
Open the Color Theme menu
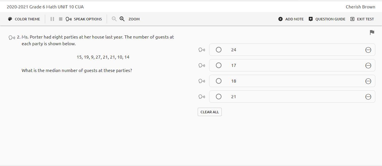(x=24, y=19)
